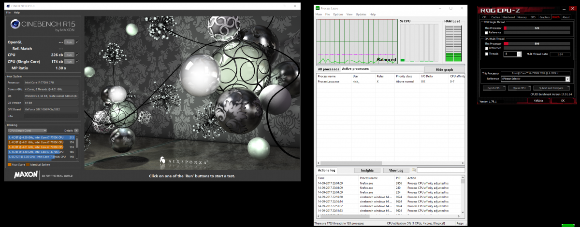Open View menu in Process Lasso
The width and height of the screenshot is (580, 227).
pos(349,14)
